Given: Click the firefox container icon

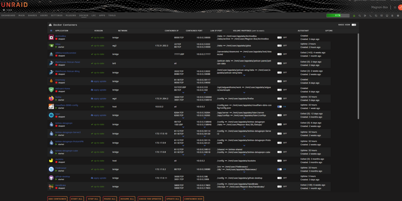Looking at the screenshot, I should [51, 98].
